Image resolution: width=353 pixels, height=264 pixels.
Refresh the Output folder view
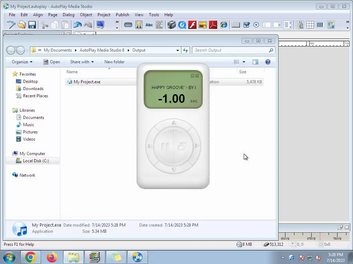tap(185, 50)
